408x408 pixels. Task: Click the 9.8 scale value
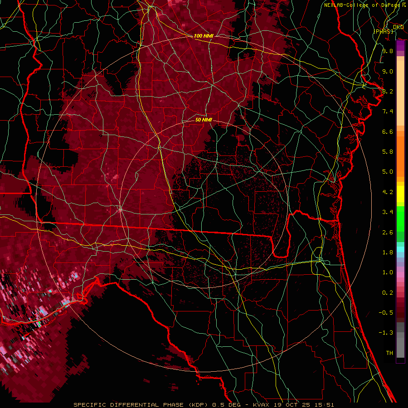pos(388,51)
